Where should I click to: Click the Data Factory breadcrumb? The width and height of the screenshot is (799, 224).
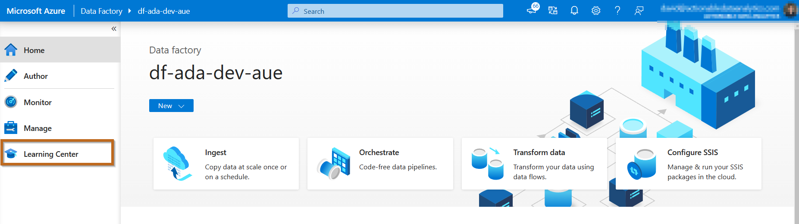[x=101, y=11]
